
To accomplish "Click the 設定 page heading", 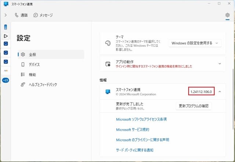I will pos(23,38).
